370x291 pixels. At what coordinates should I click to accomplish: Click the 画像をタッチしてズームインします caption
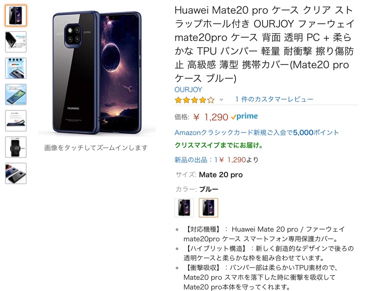[x=96, y=148]
